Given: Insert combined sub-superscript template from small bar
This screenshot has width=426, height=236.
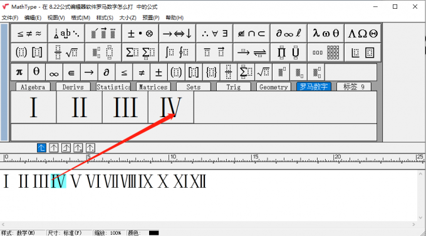Looking at the screenshot, I should tap(316, 72).
